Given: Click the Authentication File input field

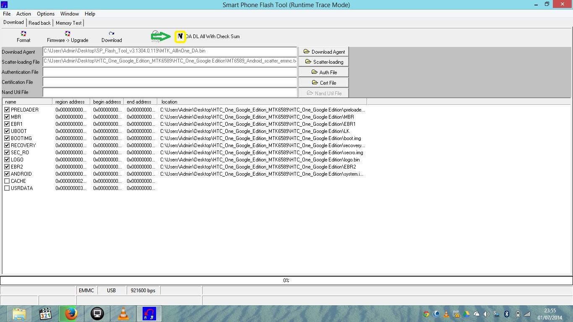Looking at the screenshot, I should (x=170, y=72).
